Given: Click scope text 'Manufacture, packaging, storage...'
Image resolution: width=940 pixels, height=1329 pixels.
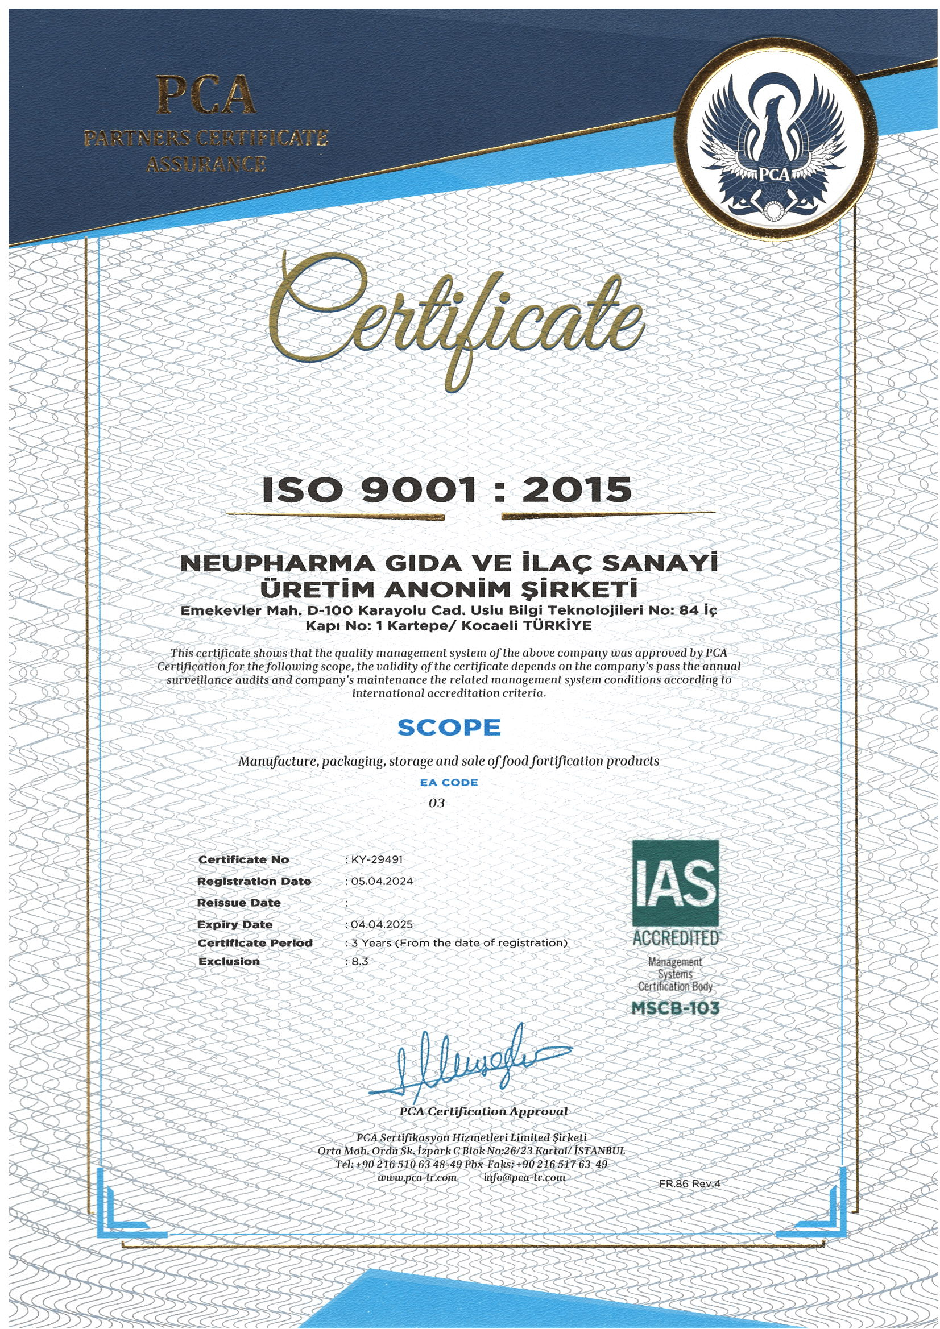Looking at the screenshot, I should 448,761.
